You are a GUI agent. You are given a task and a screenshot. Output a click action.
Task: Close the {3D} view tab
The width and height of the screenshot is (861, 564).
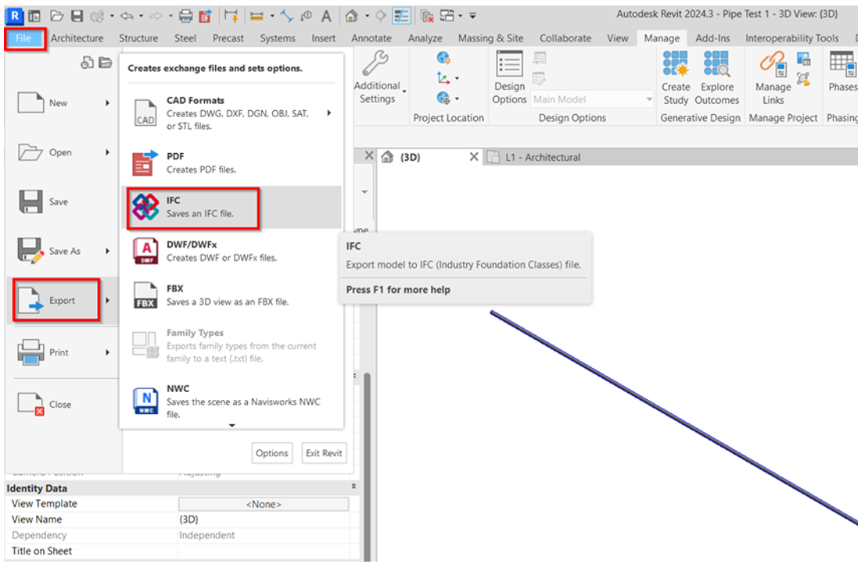474,157
